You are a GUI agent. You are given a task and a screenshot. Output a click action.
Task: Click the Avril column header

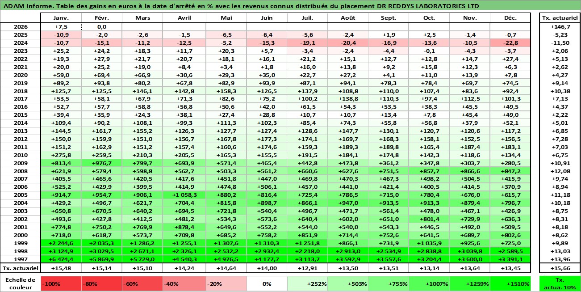click(184, 18)
